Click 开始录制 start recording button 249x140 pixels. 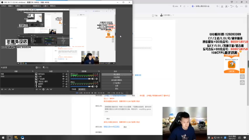(x=117, y=77)
